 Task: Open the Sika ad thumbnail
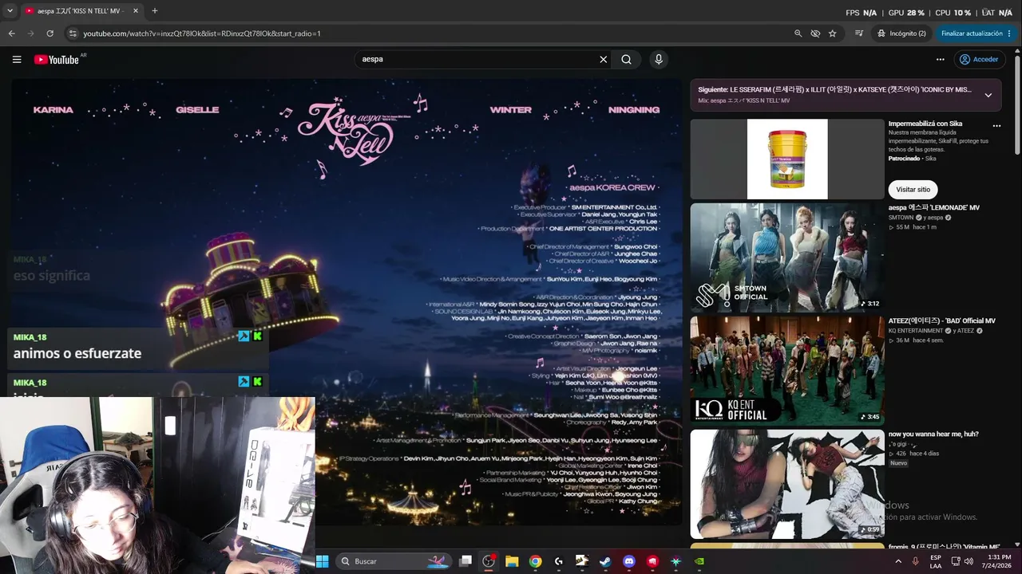tap(787, 159)
